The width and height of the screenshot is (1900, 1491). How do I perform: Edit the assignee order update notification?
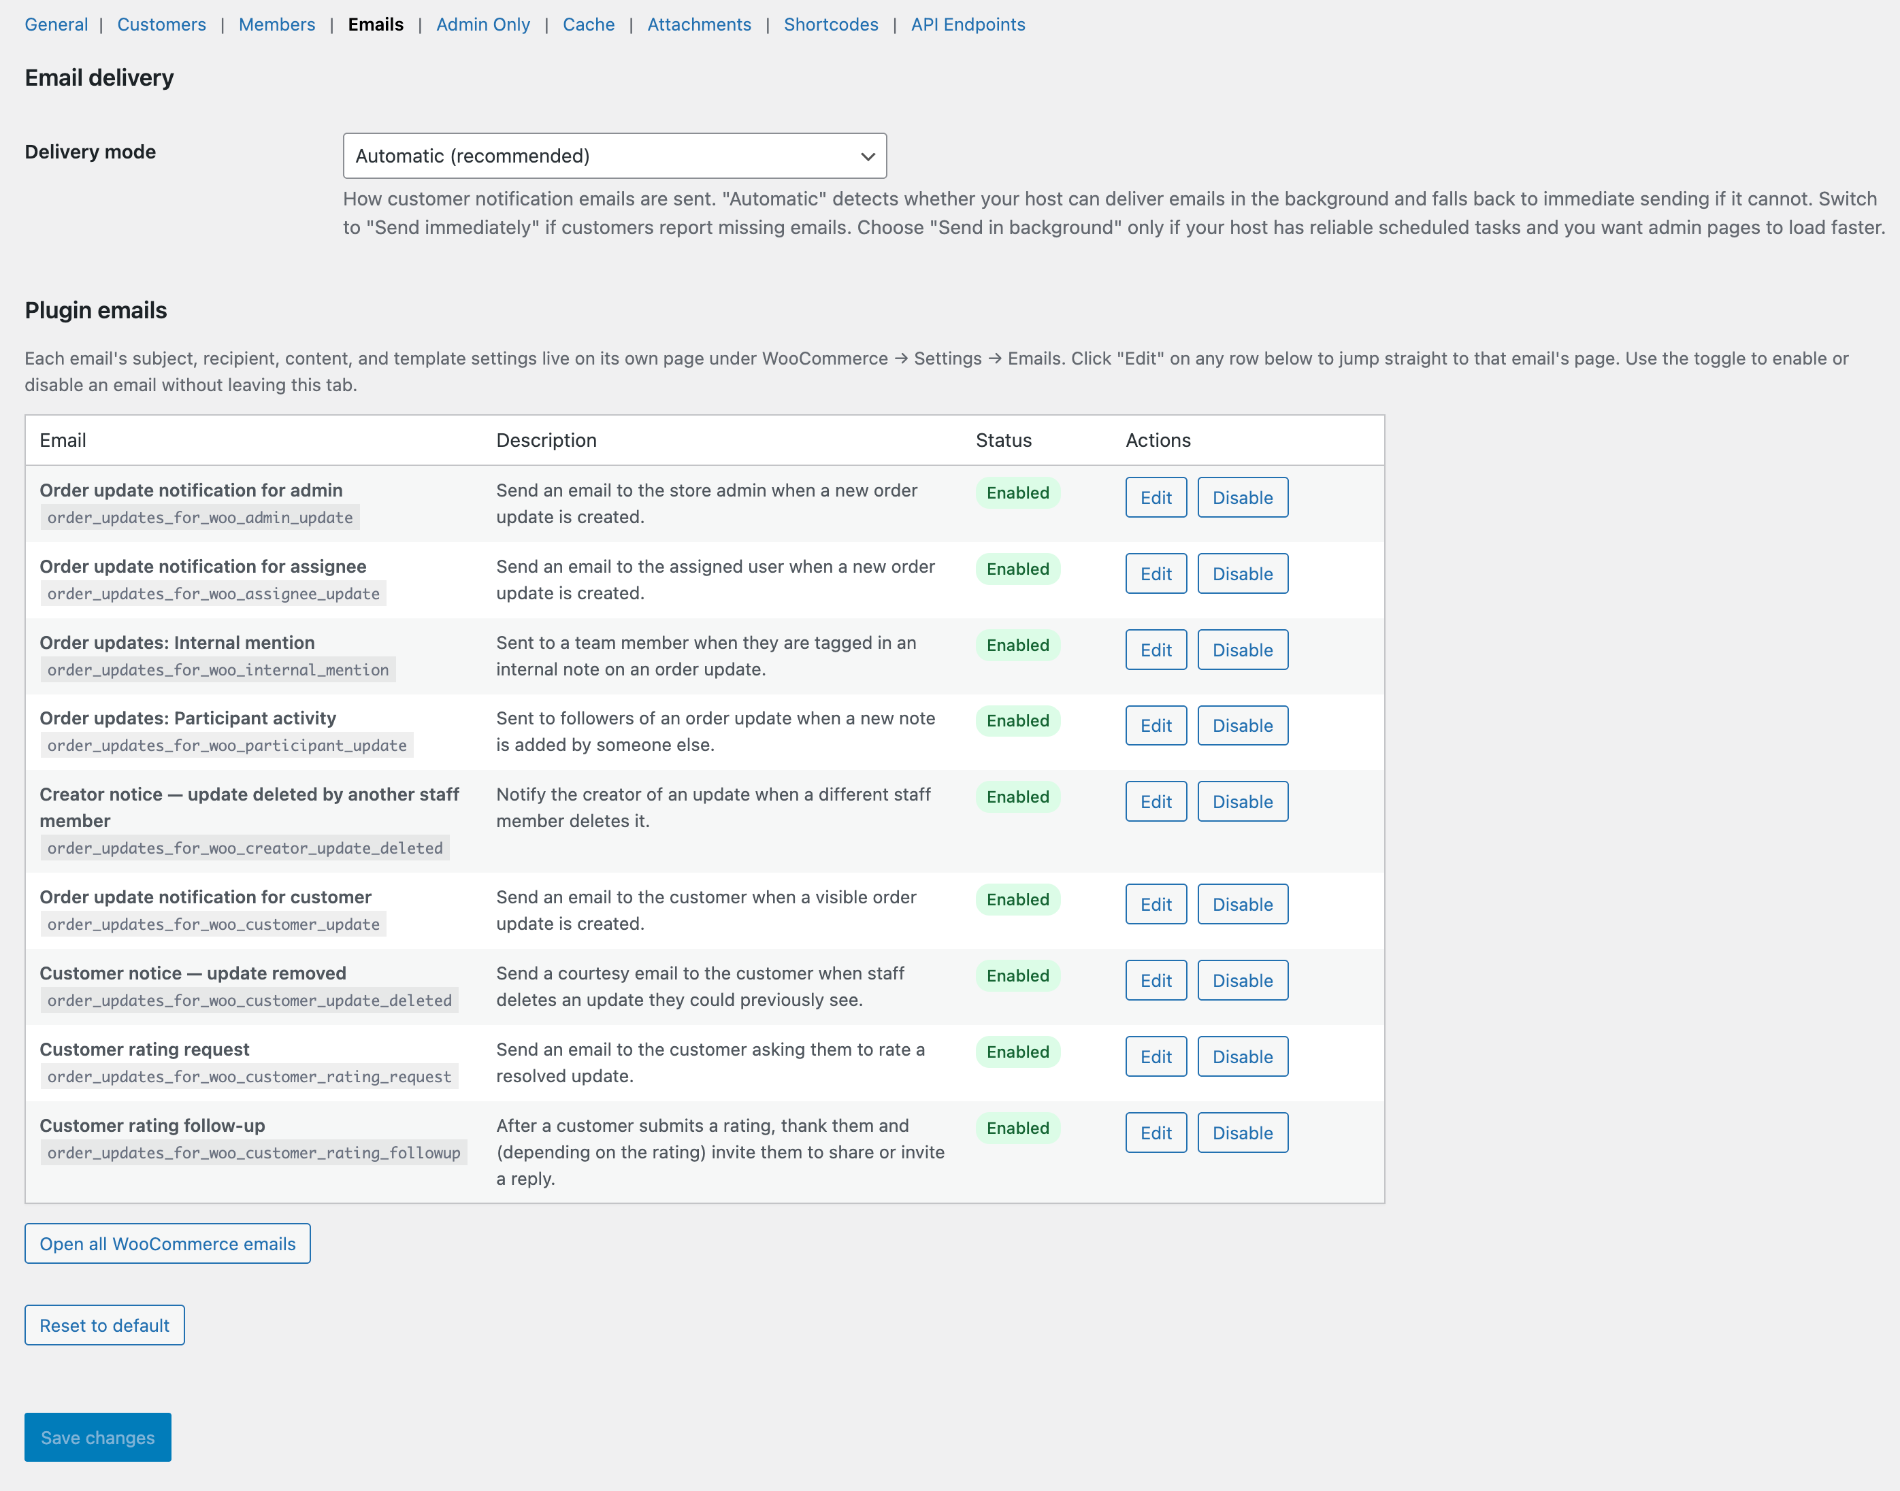(1156, 573)
